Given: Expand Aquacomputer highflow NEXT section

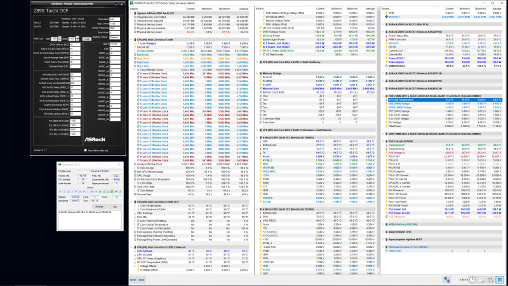Looking at the screenshot, I should [x=383, y=240].
